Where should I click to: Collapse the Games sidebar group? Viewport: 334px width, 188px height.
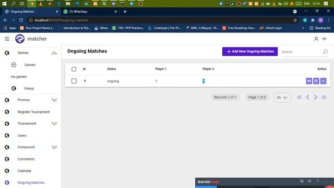(54, 53)
